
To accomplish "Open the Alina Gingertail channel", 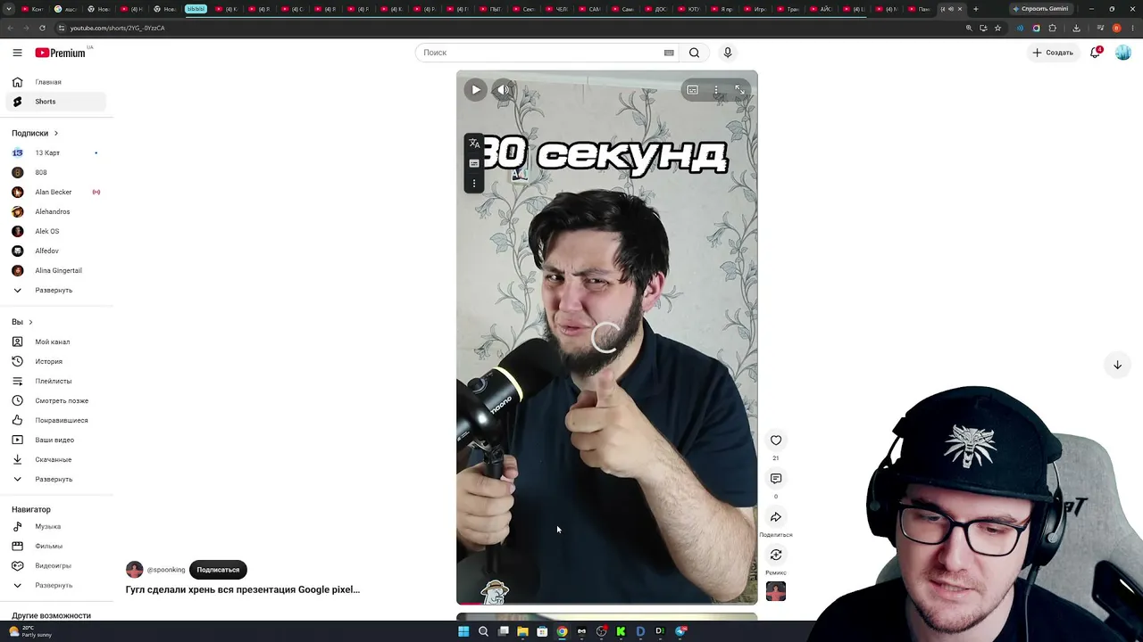I will coord(55,270).
